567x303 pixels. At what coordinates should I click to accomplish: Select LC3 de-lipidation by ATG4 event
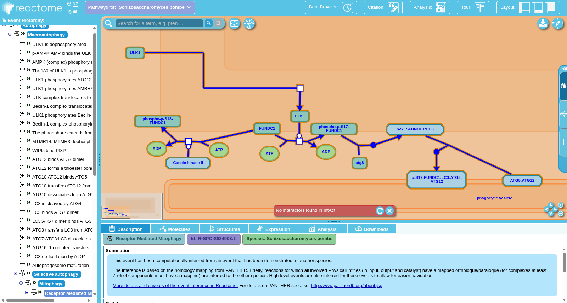coord(59,257)
